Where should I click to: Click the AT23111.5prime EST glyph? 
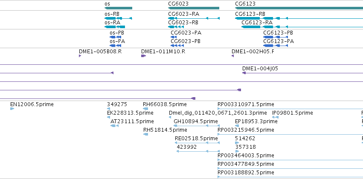pos(115,126)
